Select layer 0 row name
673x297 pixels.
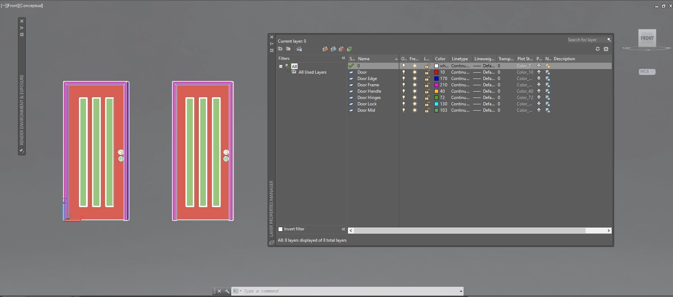click(359, 66)
